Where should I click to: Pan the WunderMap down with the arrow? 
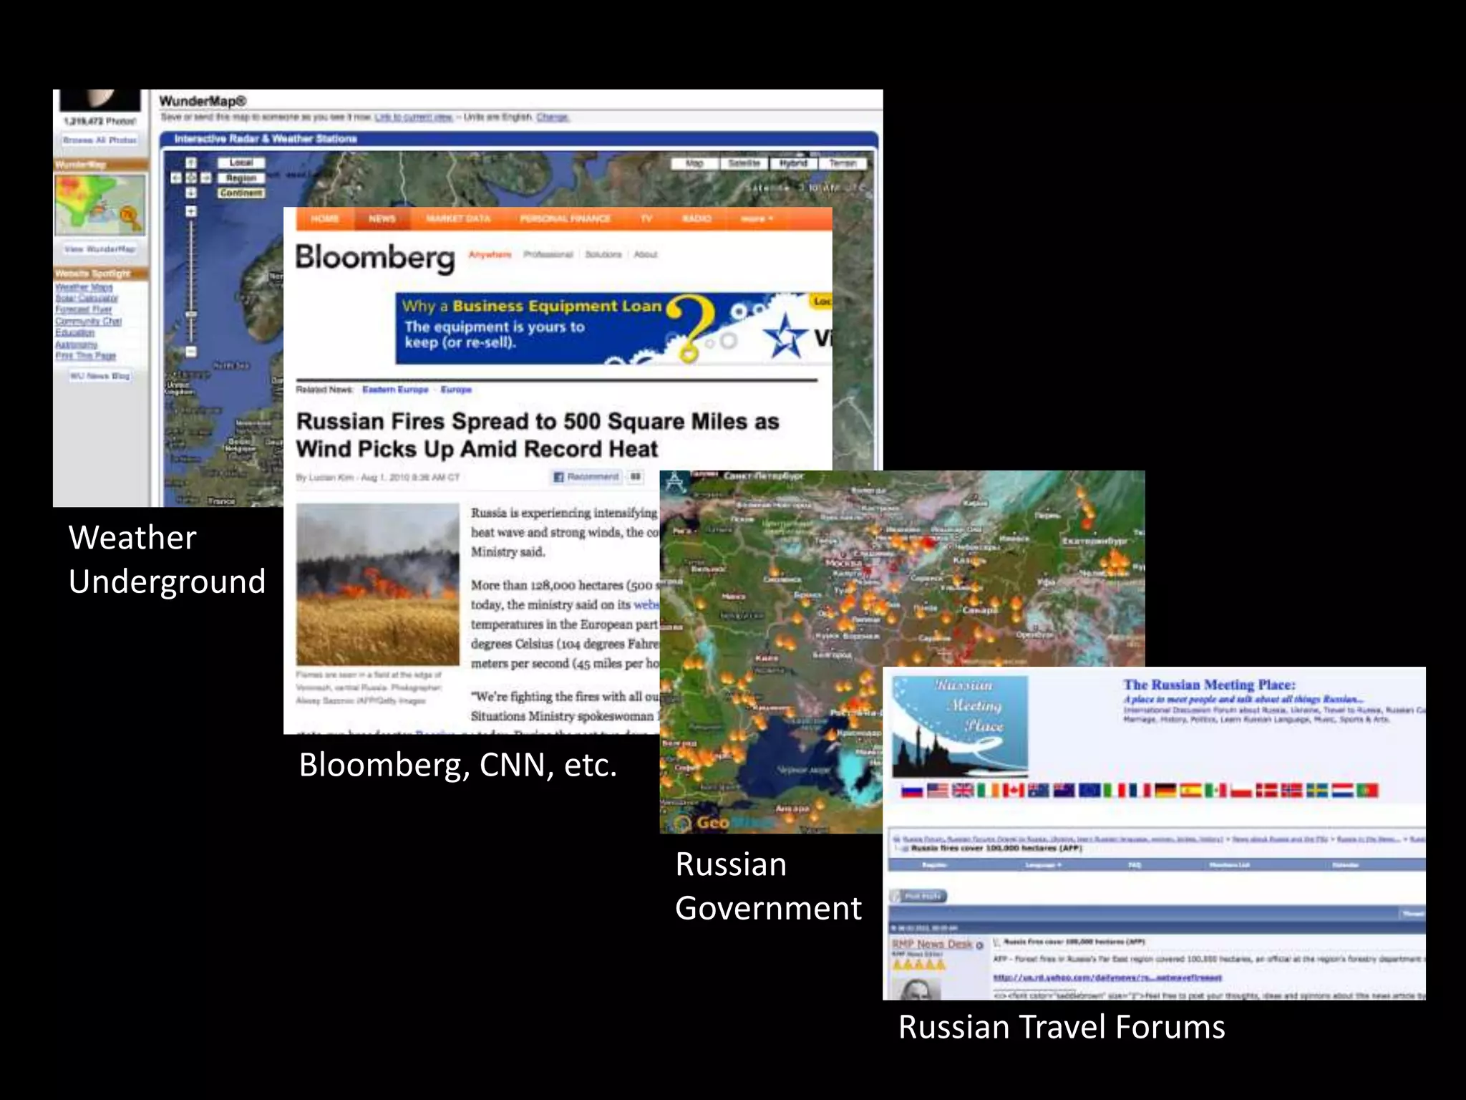coord(191,193)
